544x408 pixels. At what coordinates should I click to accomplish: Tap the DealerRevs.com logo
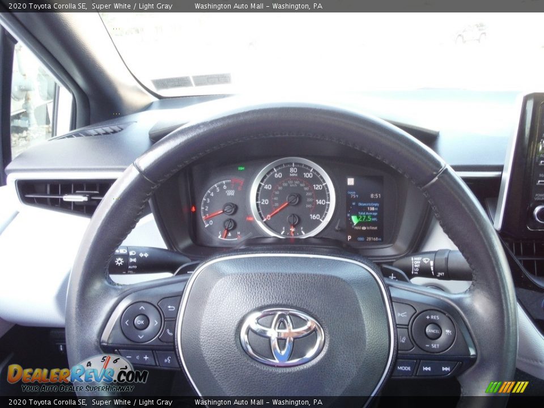(77, 375)
